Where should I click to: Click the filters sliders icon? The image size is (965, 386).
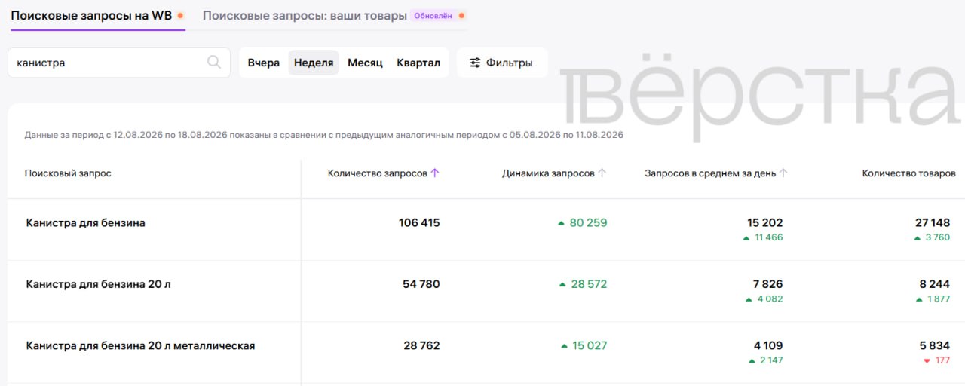pyautogui.click(x=475, y=63)
